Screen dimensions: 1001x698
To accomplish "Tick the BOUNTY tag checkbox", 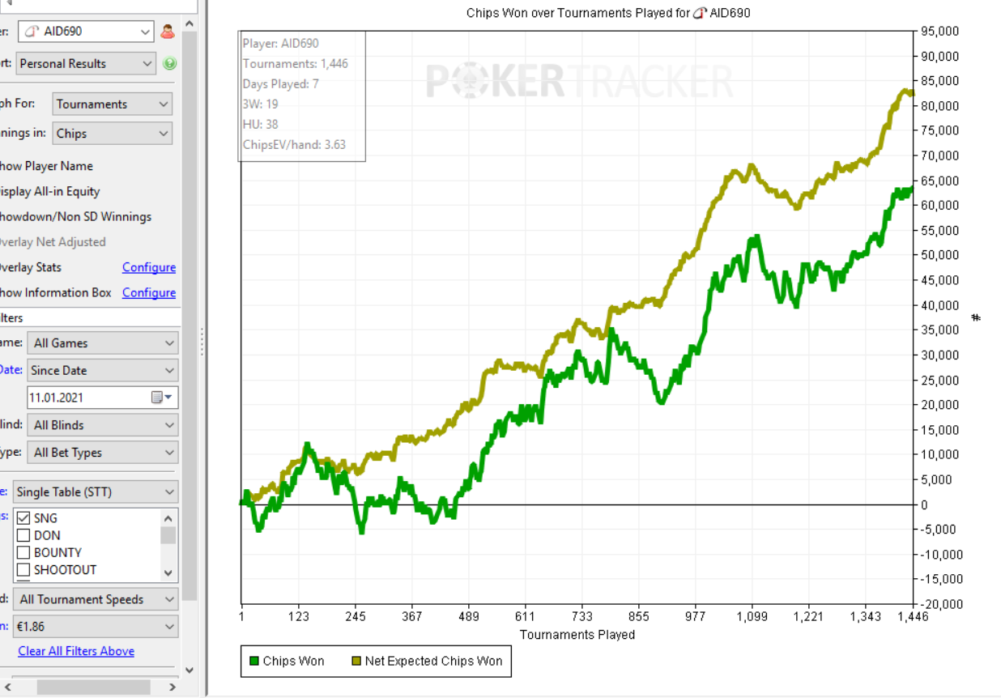I will (x=23, y=552).
